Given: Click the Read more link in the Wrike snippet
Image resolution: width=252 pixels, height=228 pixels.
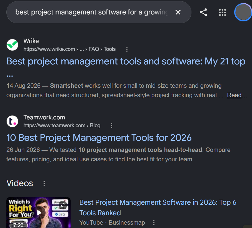Looking at the screenshot, I should [x=234, y=95].
